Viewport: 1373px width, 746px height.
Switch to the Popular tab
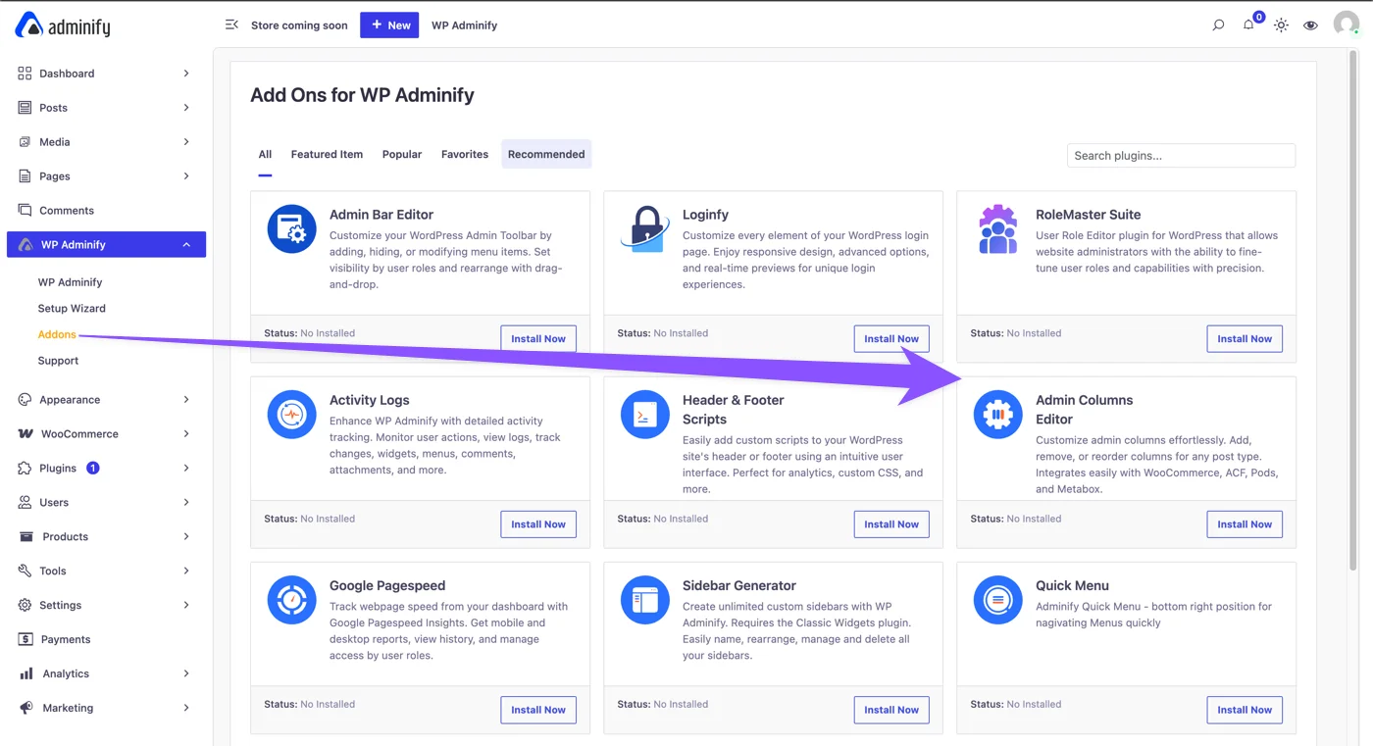tap(401, 154)
